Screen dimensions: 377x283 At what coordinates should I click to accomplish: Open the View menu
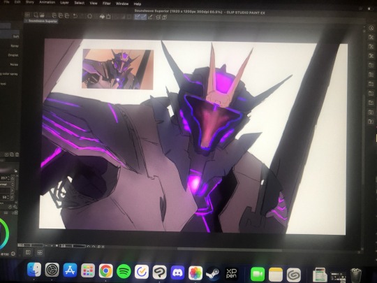click(x=94, y=3)
